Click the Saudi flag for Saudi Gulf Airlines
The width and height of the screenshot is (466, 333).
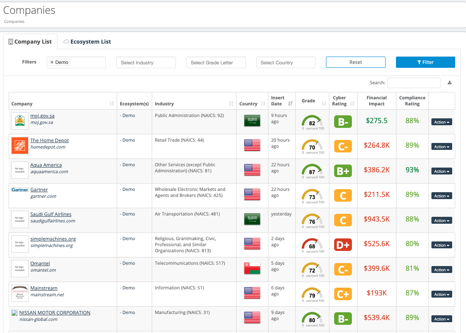[x=252, y=219]
